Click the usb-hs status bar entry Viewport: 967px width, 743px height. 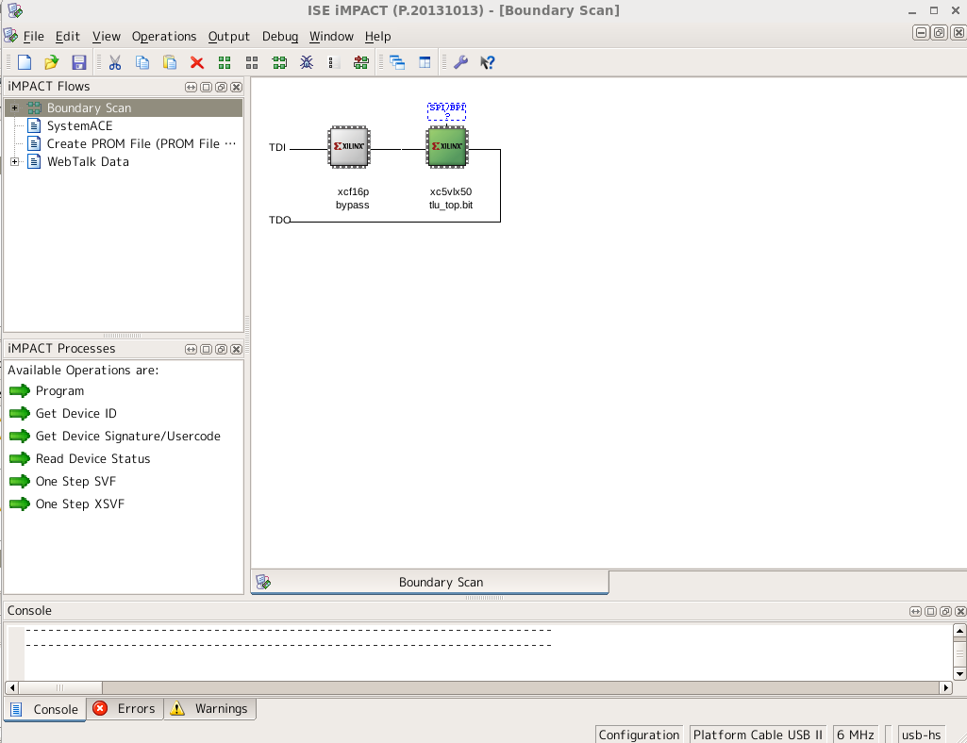tap(922, 735)
